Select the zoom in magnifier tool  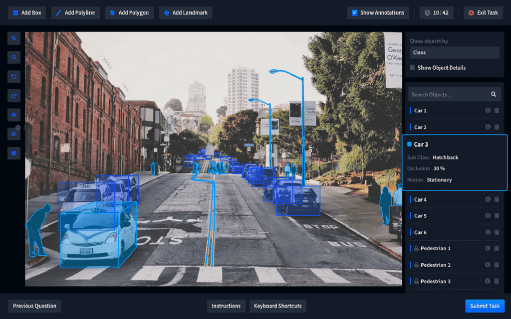[14, 38]
